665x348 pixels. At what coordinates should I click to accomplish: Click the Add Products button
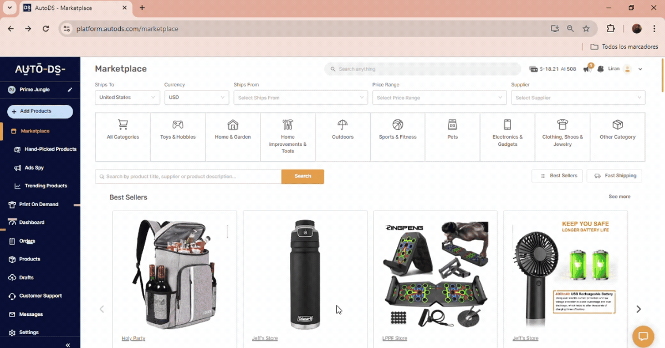(x=40, y=111)
